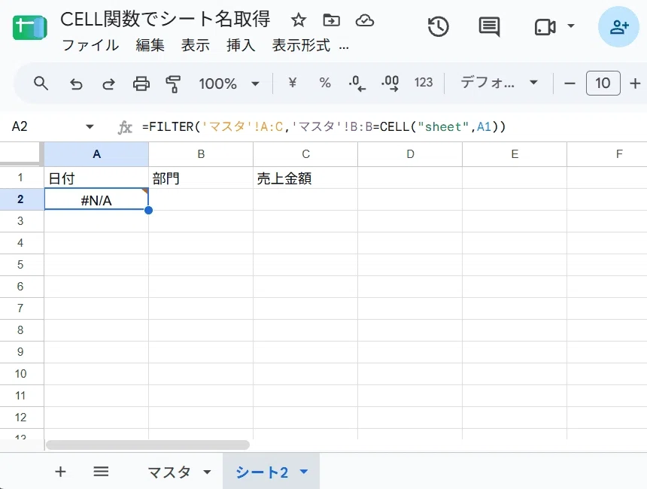Open the all sheets list icon
This screenshot has height=489, width=647.
(x=101, y=471)
